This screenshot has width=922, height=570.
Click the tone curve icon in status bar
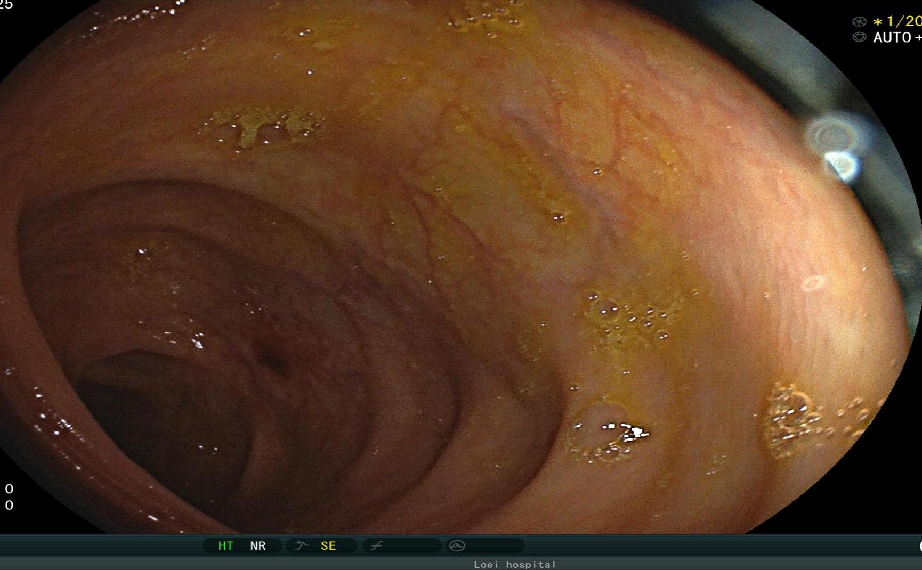(x=377, y=545)
